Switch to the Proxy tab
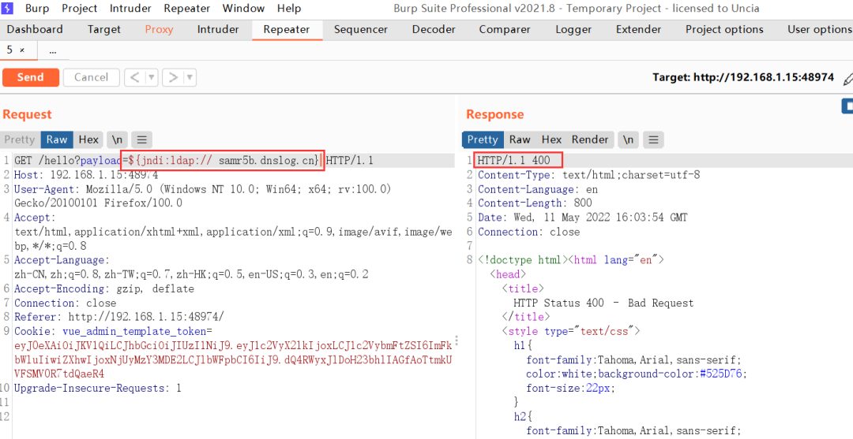Screen dimensions: 853x439 (x=159, y=29)
